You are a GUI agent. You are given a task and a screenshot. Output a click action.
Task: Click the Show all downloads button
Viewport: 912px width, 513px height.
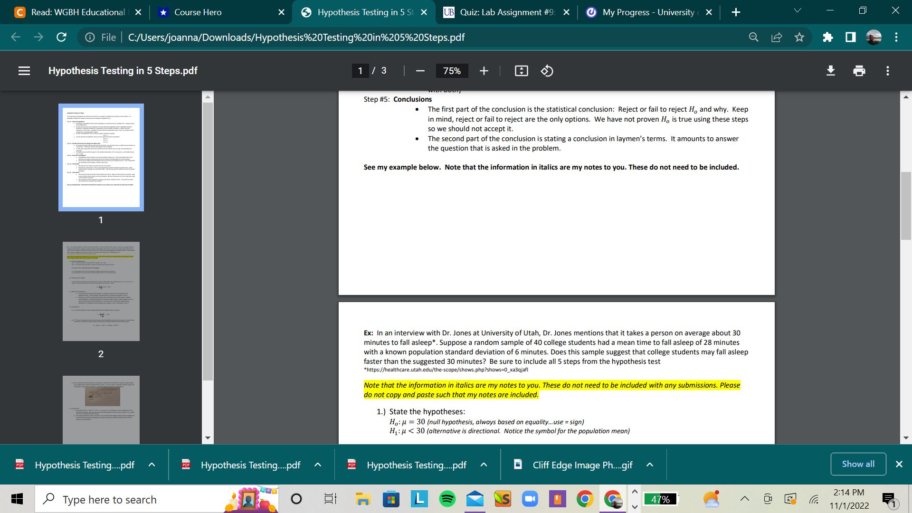click(858, 464)
